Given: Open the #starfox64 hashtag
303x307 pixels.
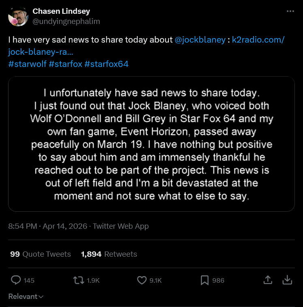Looking at the screenshot, I should pyautogui.click(x=107, y=64).
